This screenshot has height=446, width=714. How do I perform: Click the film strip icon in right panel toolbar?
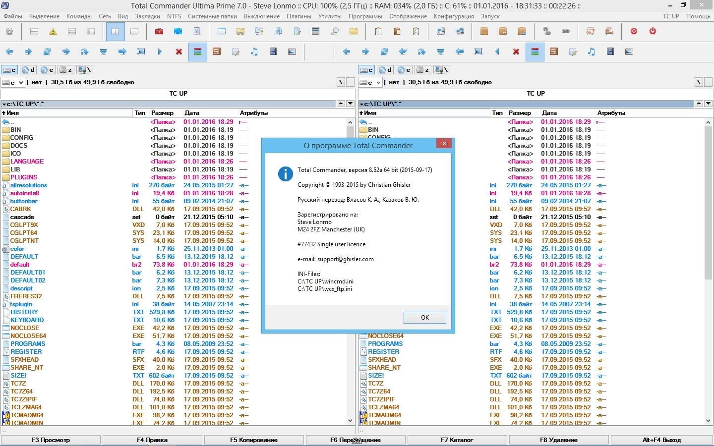610,52
